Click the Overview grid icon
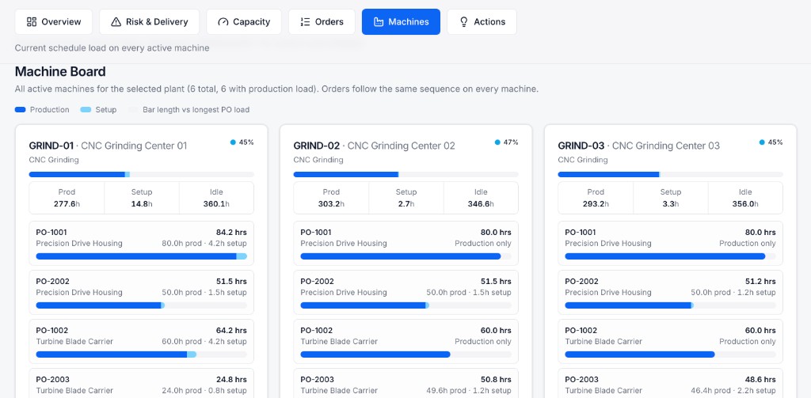Viewport: 811px width, 398px height. tap(32, 21)
